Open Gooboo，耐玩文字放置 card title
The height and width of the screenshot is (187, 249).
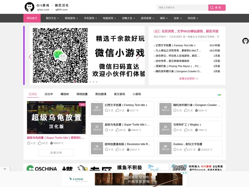point(187,144)
